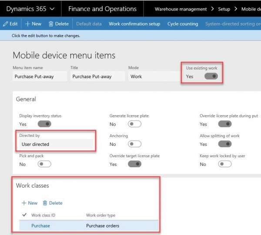Click Delete button in Work classes

pyautogui.click(x=53, y=203)
